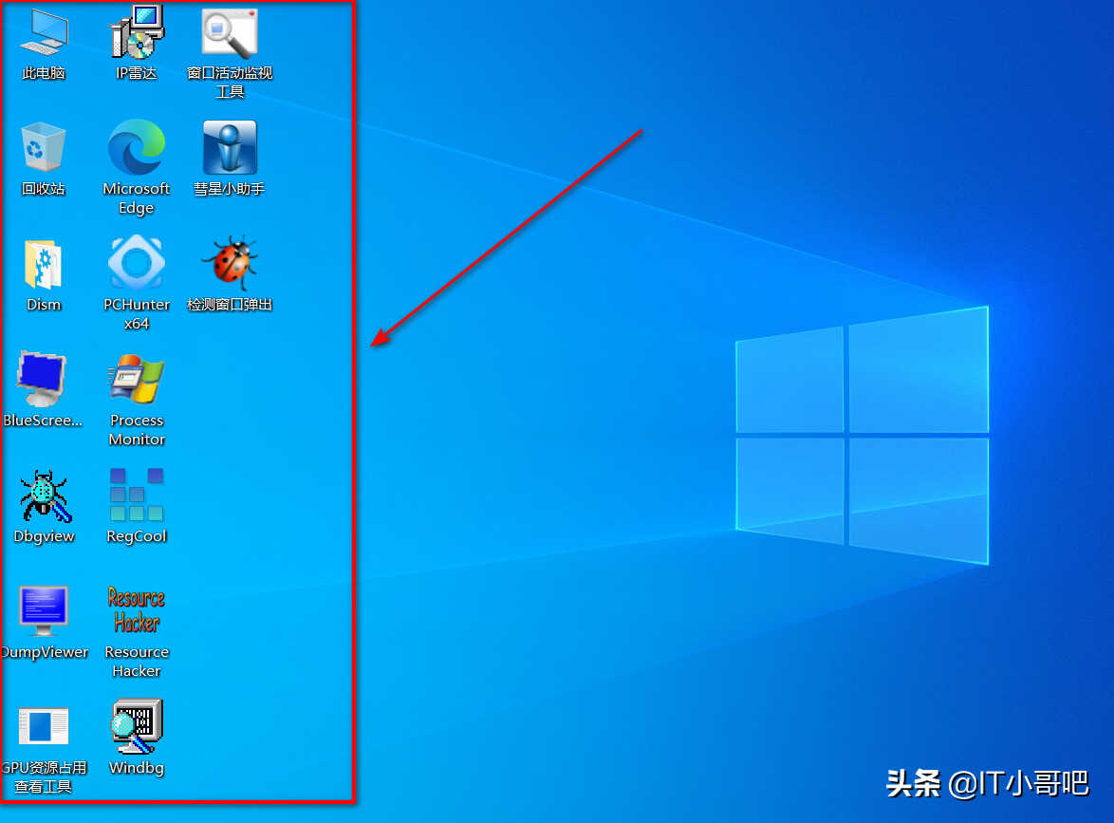Select the Dism folder icon

[44, 265]
